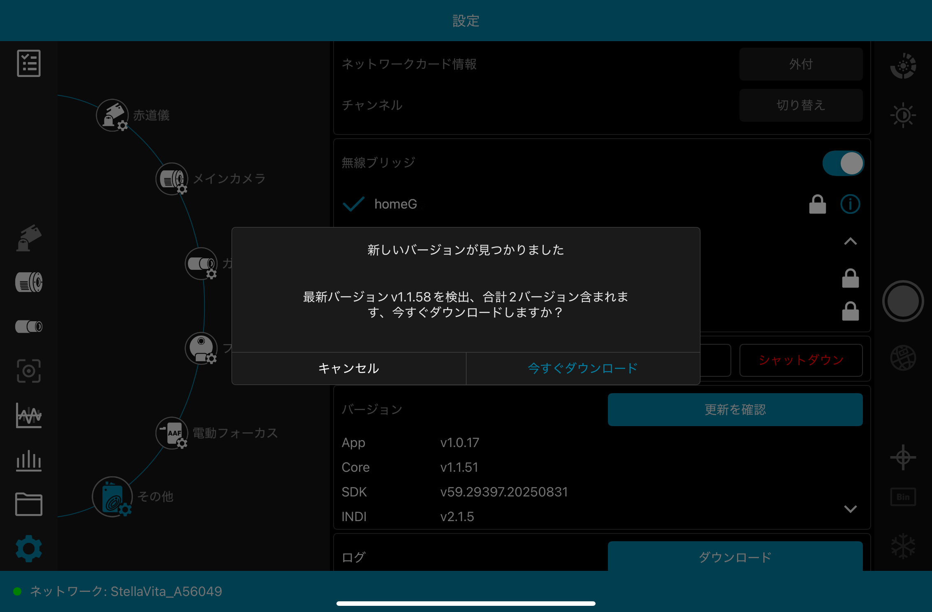Open the main camera icon in sidebar
The width and height of the screenshot is (932, 612).
[29, 283]
